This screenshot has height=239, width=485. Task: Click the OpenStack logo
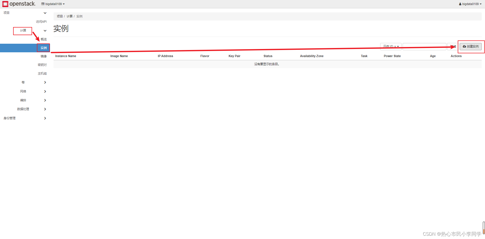coord(19,4)
